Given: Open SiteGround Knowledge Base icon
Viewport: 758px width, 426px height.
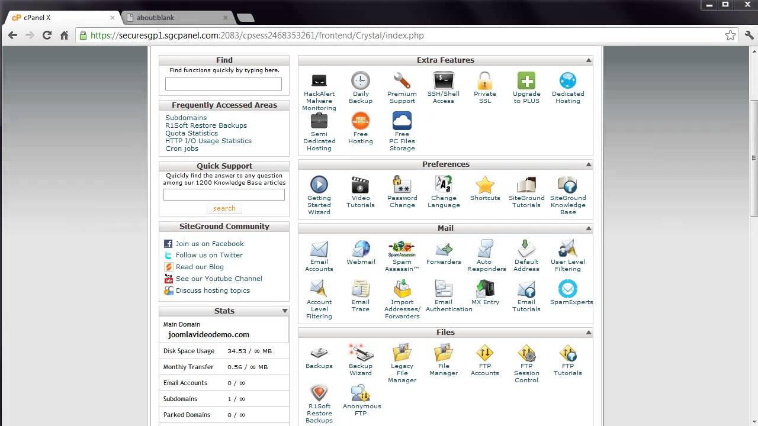Looking at the screenshot, I should pos(568,185).
